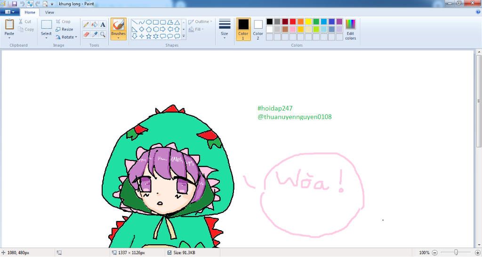
Task: Choose the Polygon shape
Action: click(x=169, y=22)
